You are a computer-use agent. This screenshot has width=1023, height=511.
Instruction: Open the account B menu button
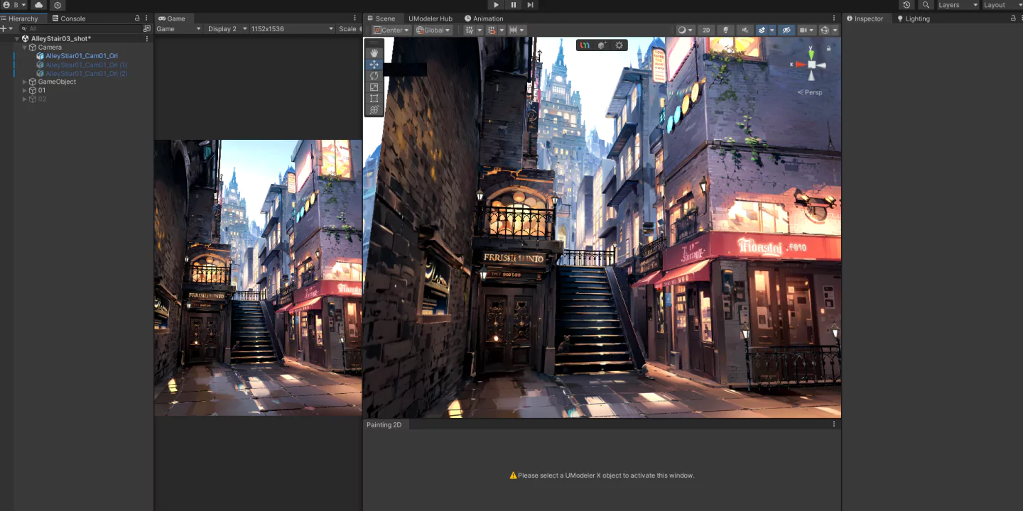pyautogui.click(x=13, y=5)
